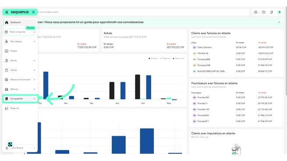The height and width of the screenshot is (161, 287).
Task: Open the clock history icon
Action: pos(264,12)
